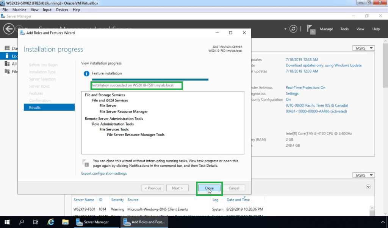388x228 pixels.
Task: Select the File and Storage Services sidebar icon
Action: (7, 71)
